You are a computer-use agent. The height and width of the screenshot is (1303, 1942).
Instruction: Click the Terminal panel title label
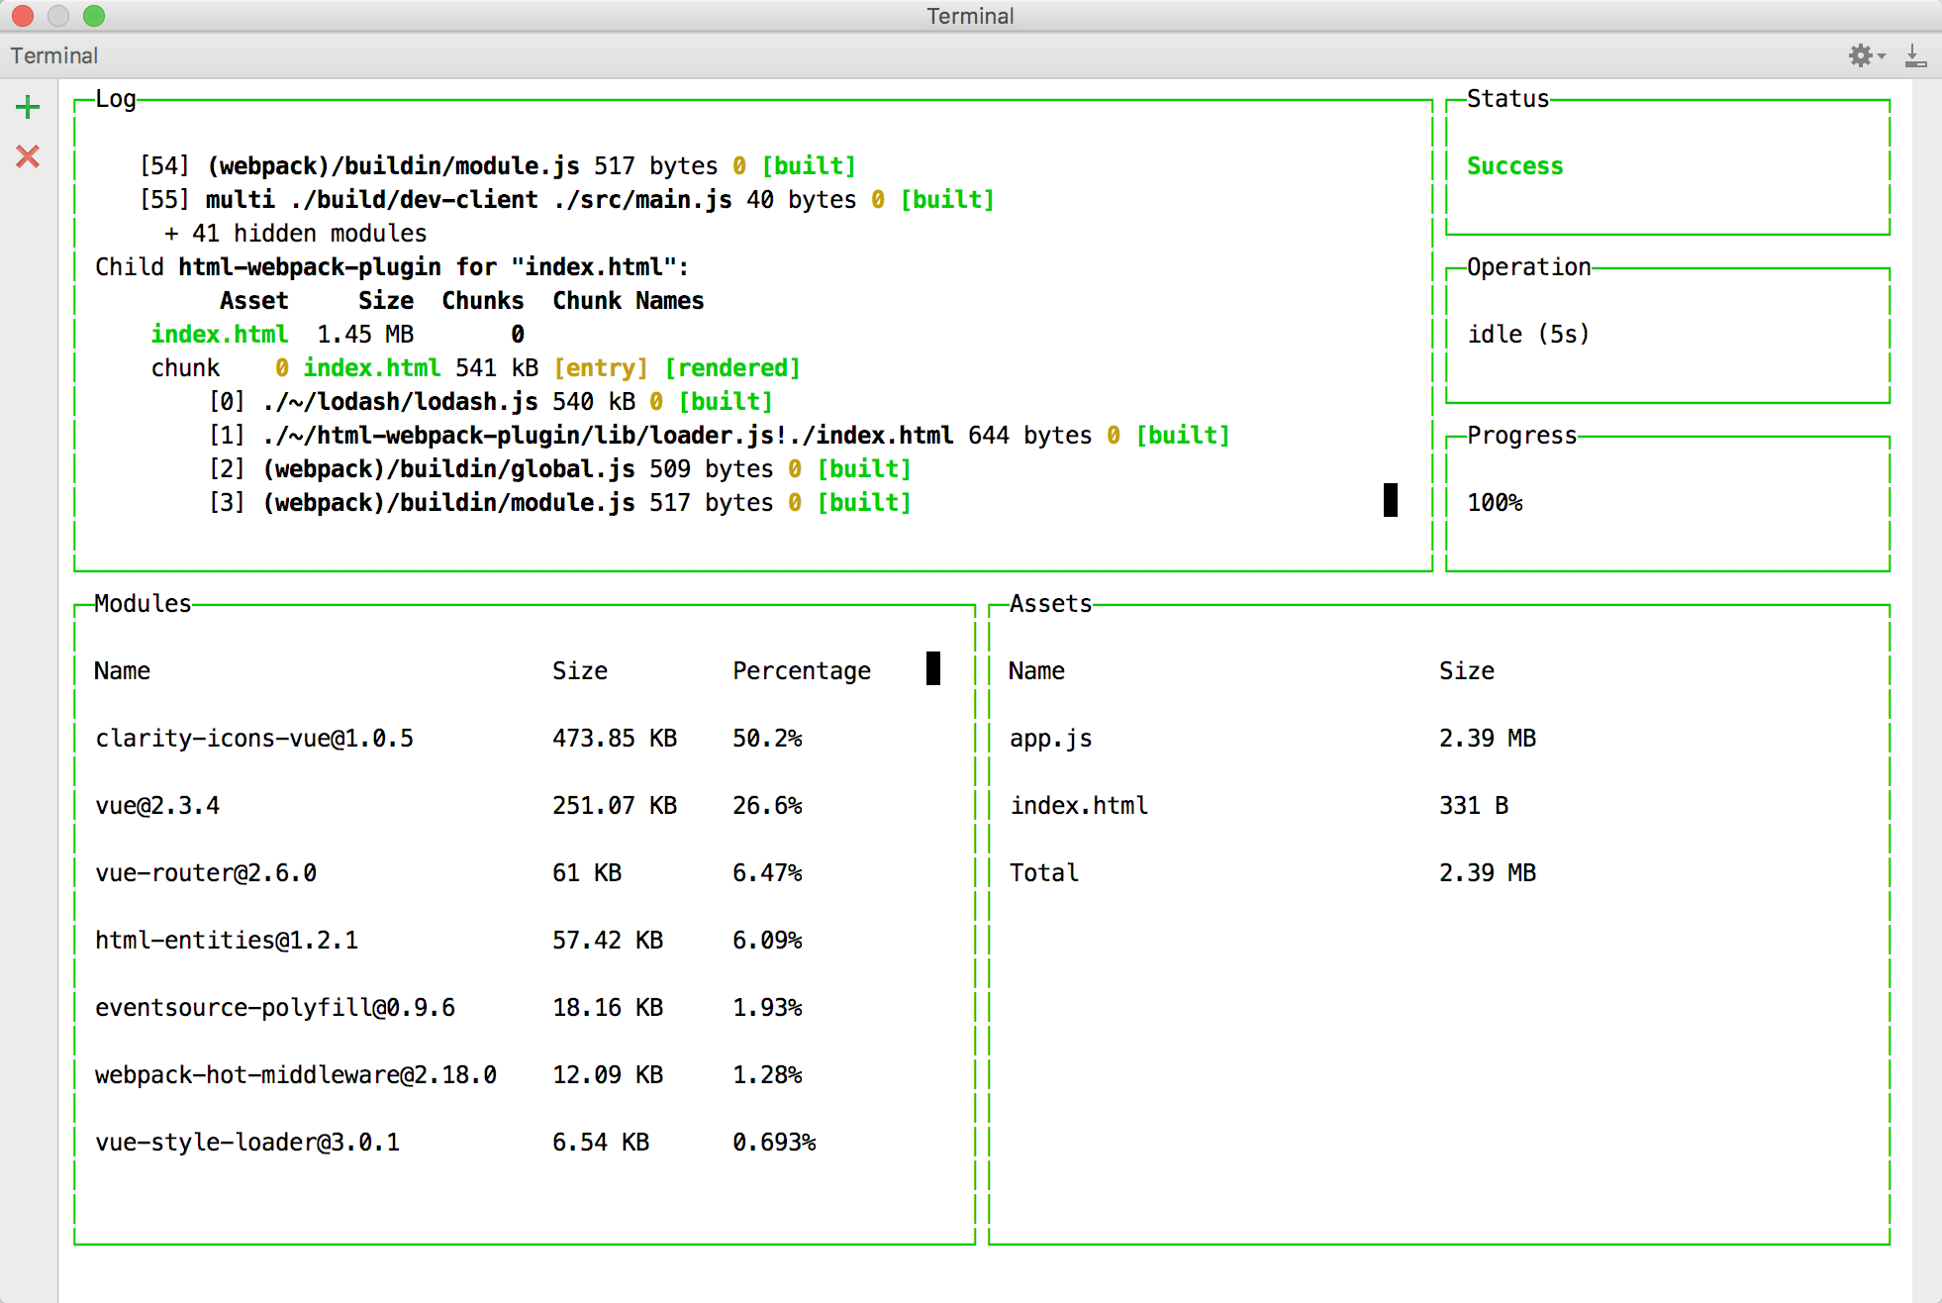pos(54,55)
